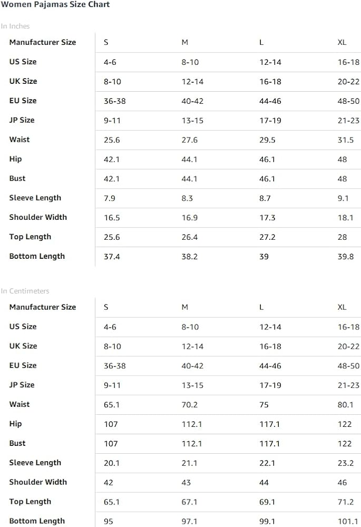Click the S column header in inches table
The width and height of the screenshot is (361, 527).
[x=106, y=42]
